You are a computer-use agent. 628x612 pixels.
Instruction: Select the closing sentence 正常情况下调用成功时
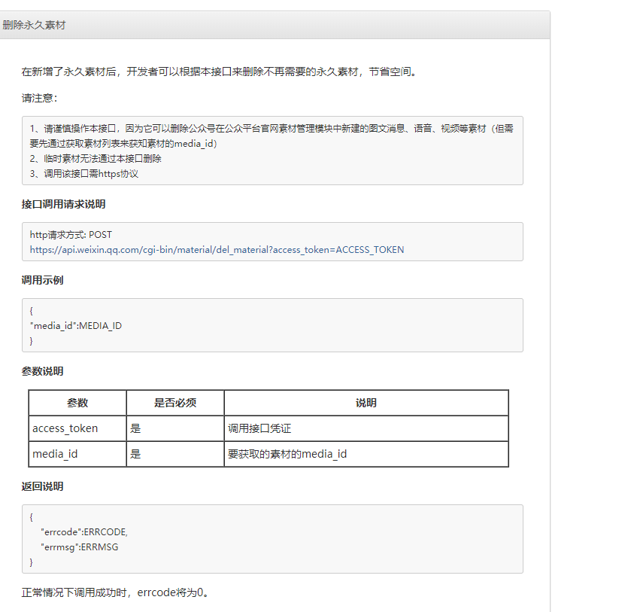115,592
